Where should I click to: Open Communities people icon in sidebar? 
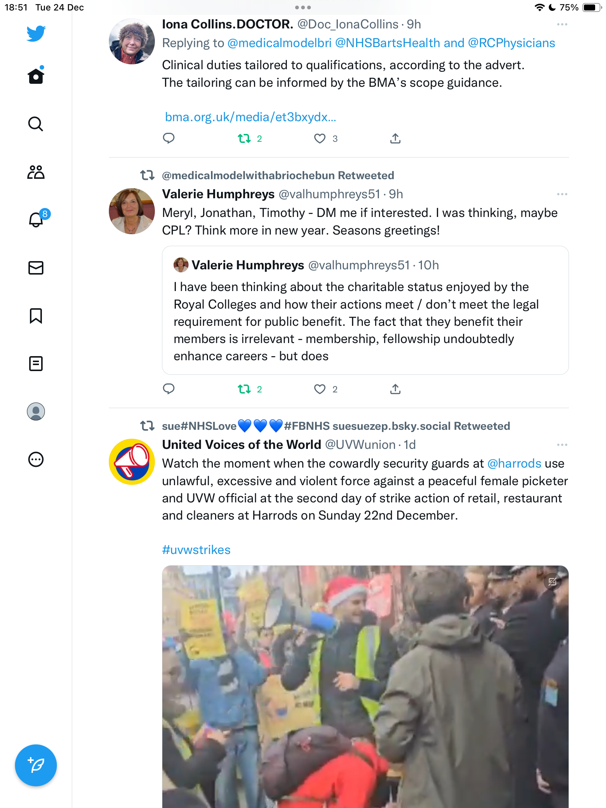[36, 172]
